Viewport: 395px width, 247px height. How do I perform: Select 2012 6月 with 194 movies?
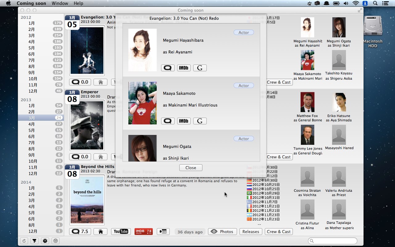(41, 54)
